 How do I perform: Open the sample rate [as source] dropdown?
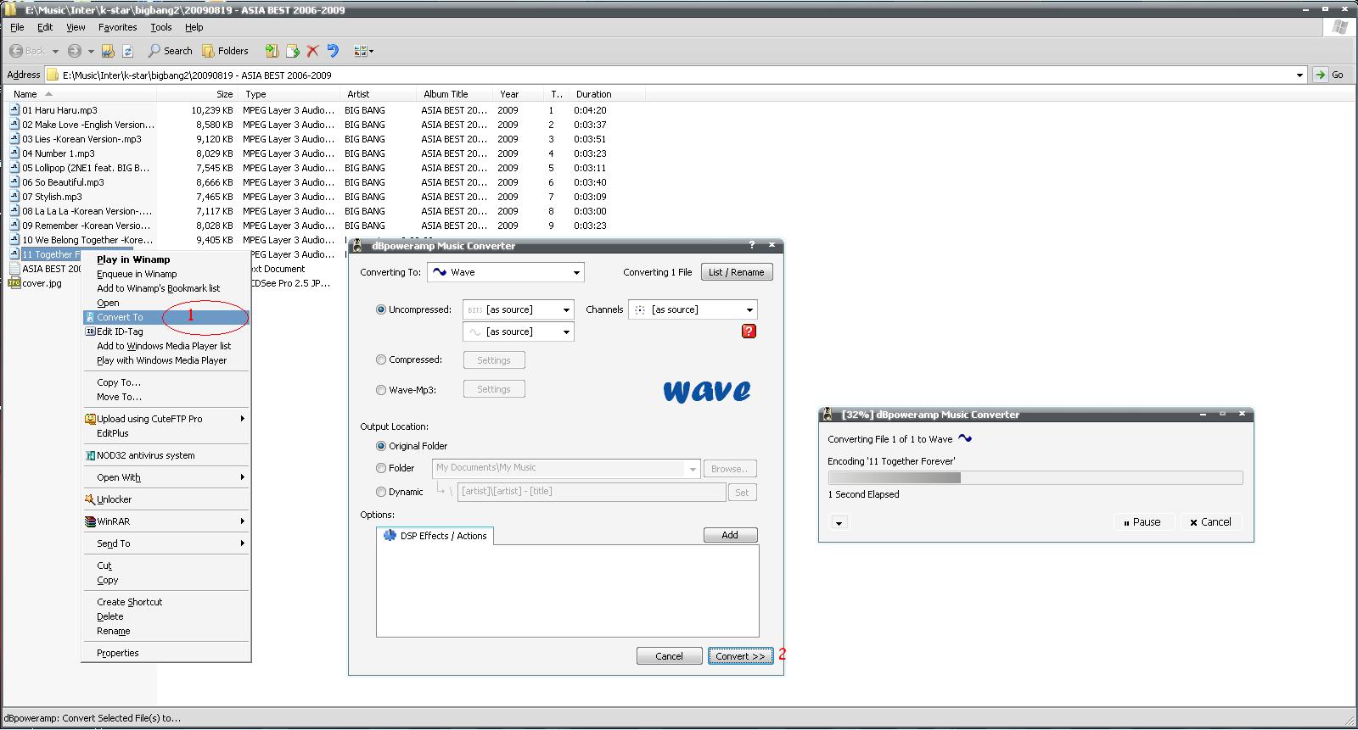coord(518,332)
